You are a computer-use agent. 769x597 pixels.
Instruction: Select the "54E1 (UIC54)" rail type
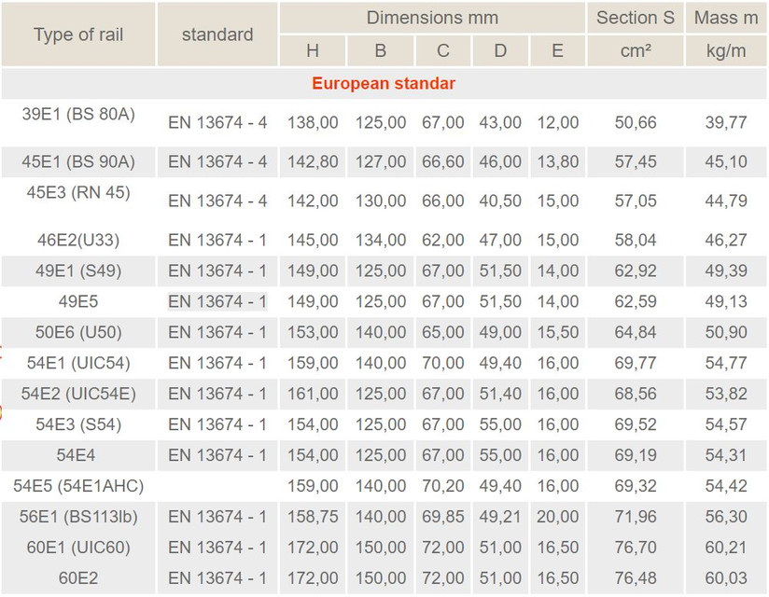[78, 363]
